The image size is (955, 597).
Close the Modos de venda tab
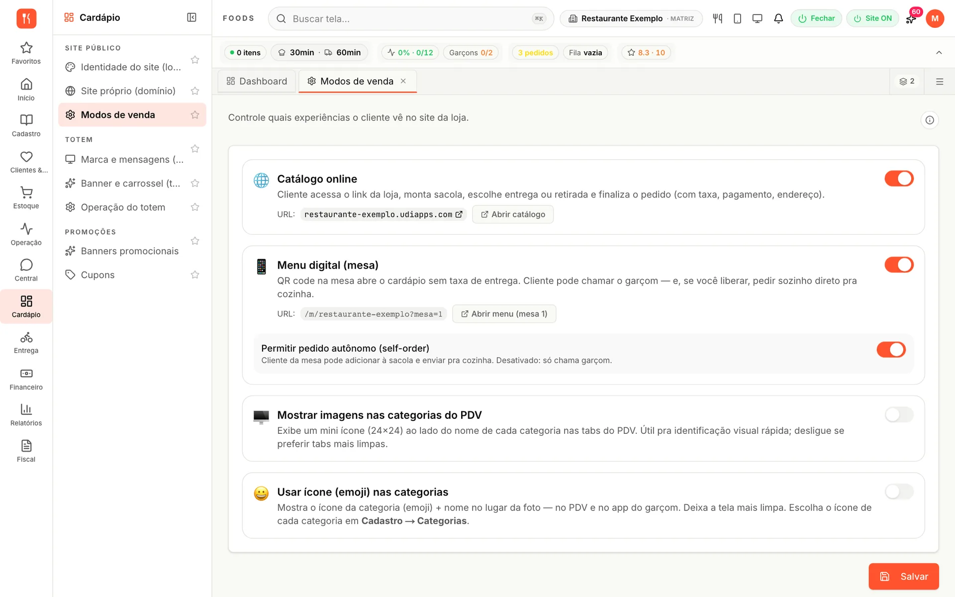click(403, 81)
